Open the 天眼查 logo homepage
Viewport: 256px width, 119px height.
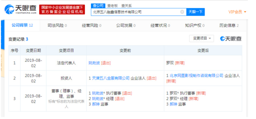tap(20, 9)
